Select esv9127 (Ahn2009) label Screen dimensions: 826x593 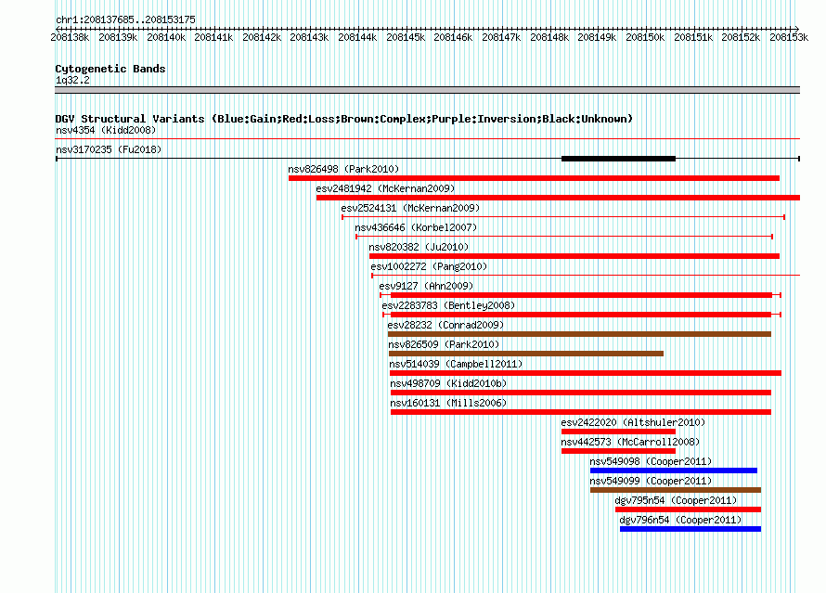(x=426, y=286)
